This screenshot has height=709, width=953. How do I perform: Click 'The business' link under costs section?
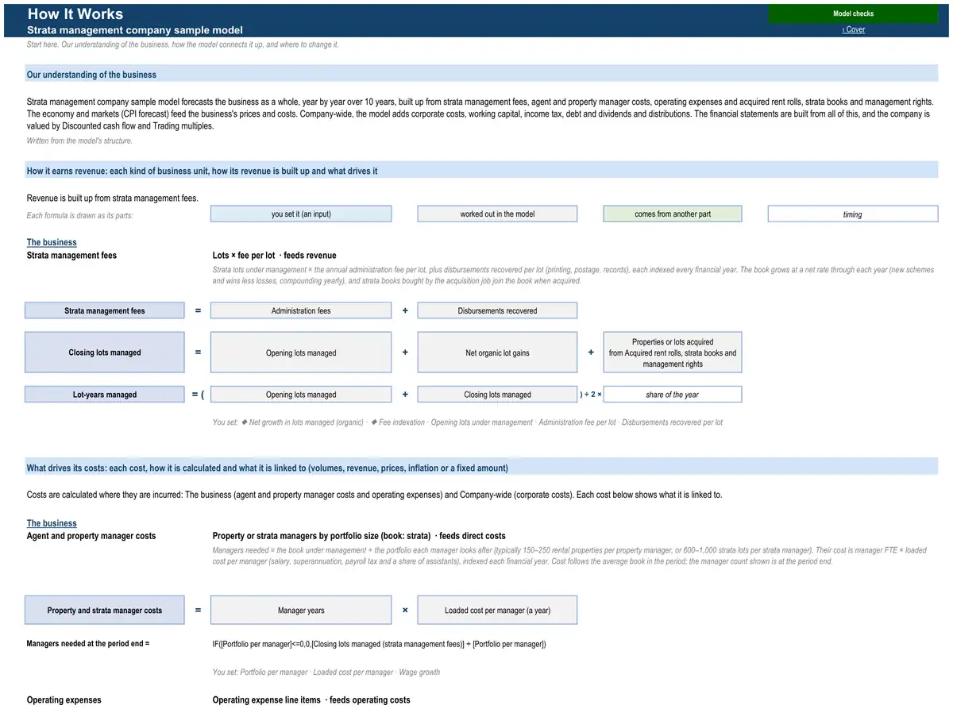click(52, 523)
